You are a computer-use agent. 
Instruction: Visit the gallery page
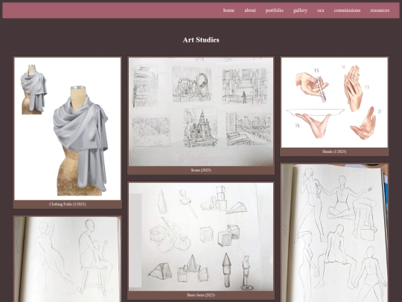pos(300,10)
